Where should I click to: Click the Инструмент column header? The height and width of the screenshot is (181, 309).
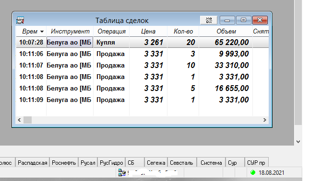[x=70, y=31]
